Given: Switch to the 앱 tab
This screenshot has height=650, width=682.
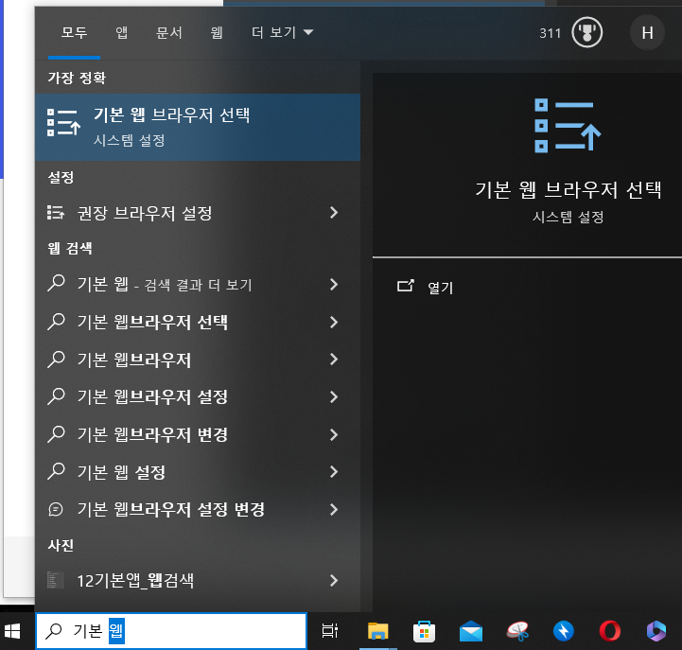Looking at the screenshot, I should 121,32.
